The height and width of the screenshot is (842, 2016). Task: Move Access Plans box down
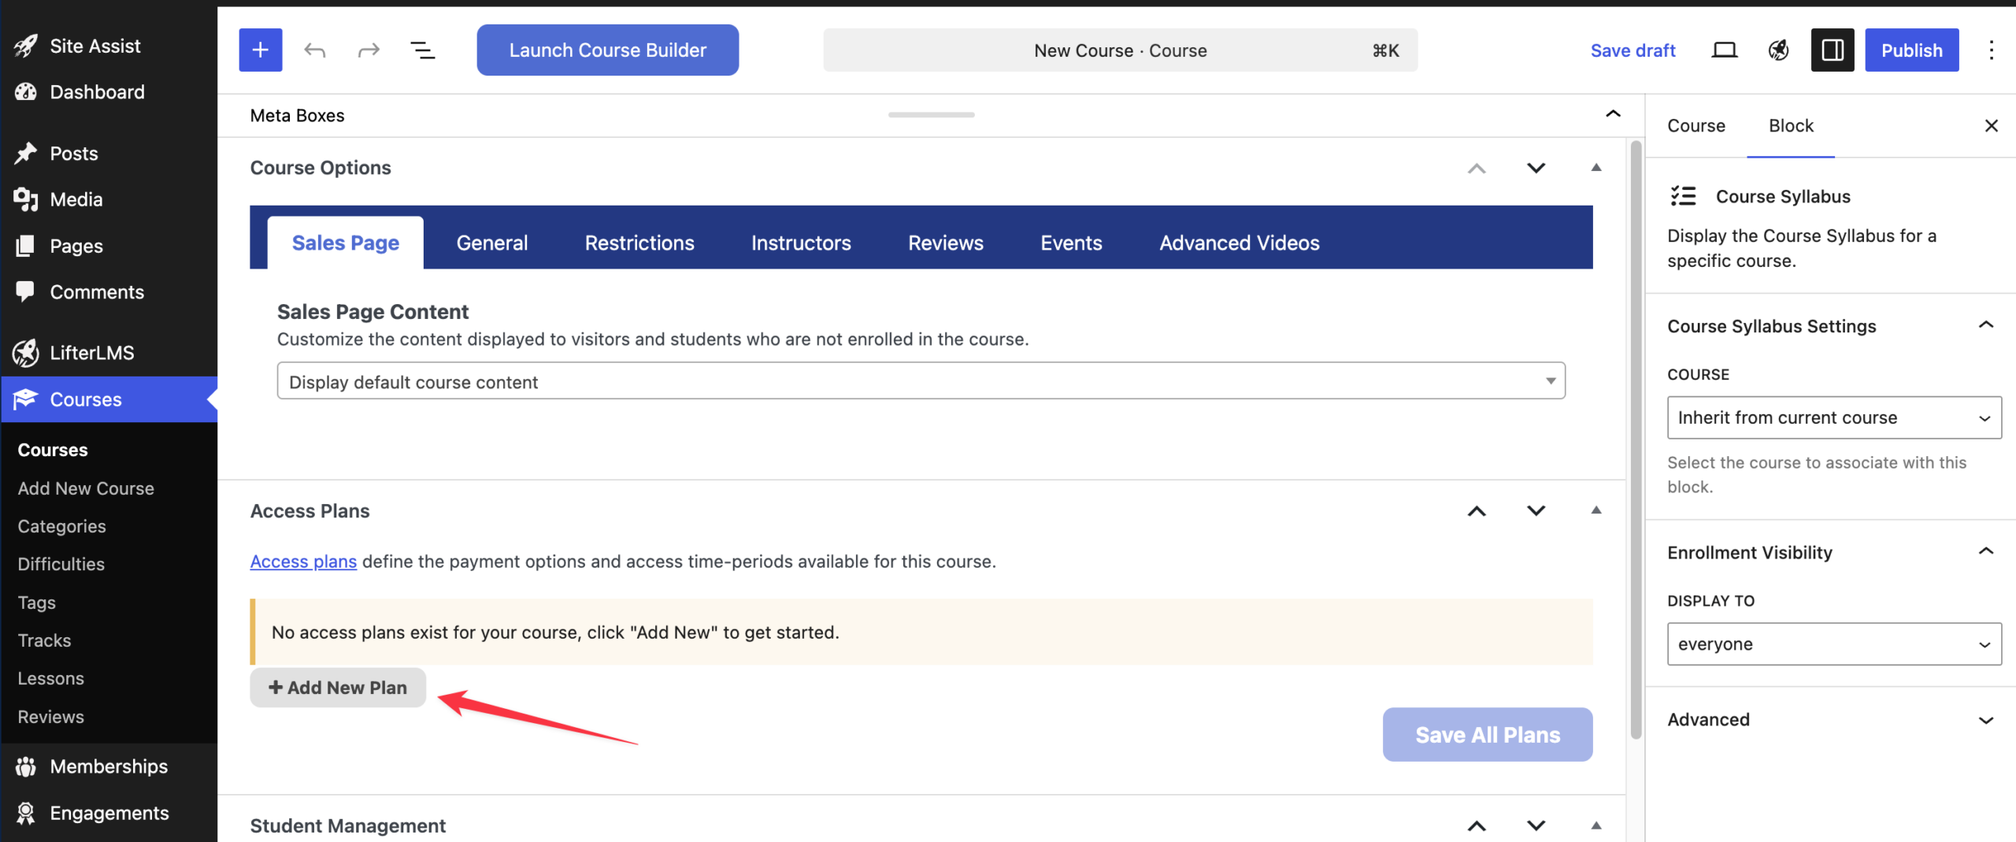pos(1536,511)
